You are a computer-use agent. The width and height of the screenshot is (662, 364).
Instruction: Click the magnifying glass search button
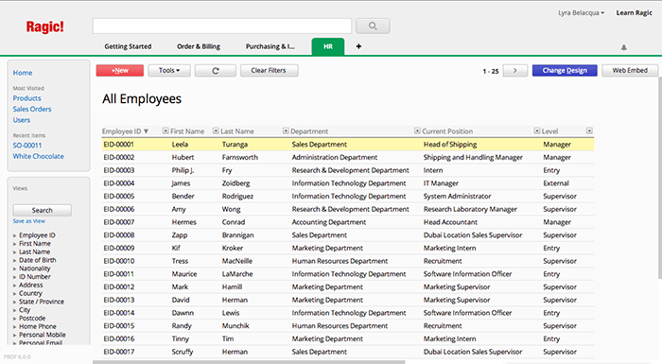pos(373,26)
